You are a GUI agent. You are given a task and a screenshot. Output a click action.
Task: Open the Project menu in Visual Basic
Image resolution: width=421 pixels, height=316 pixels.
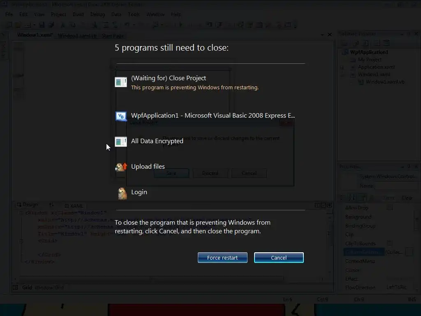point(58,14)
